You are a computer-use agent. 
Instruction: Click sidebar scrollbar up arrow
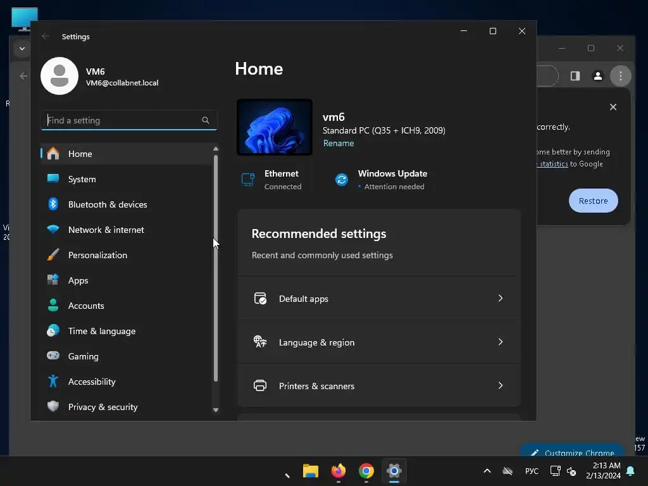(216, 149)
